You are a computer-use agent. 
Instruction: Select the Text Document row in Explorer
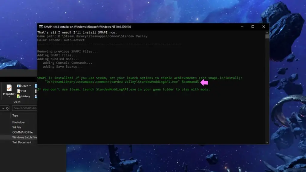click(x=22, y=142)
